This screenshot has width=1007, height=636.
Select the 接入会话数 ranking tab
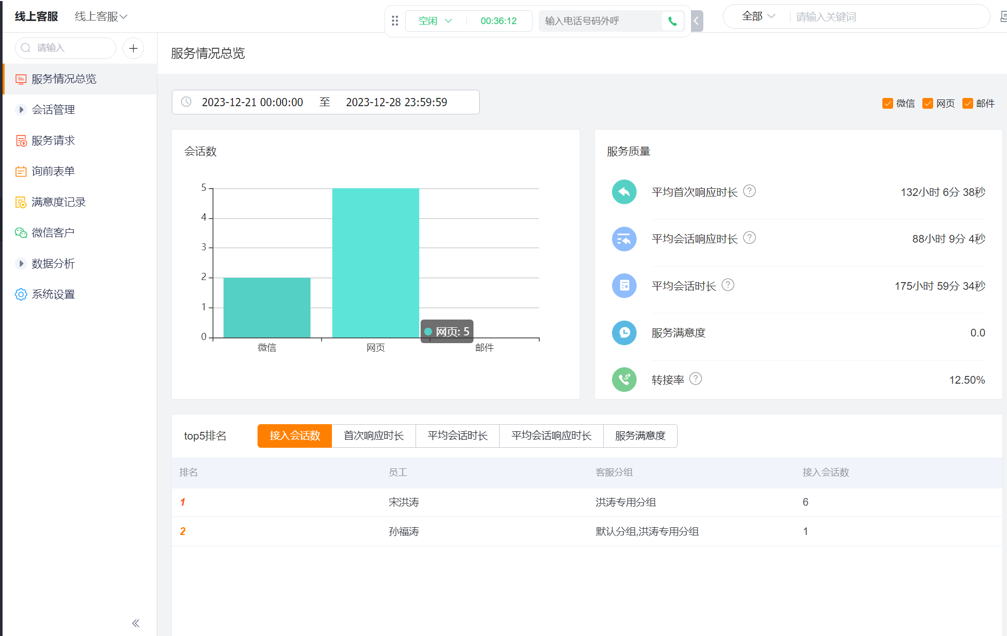coord(294,436)
